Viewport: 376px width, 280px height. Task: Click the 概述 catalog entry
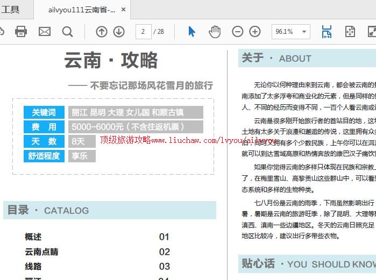pos(33,237)
